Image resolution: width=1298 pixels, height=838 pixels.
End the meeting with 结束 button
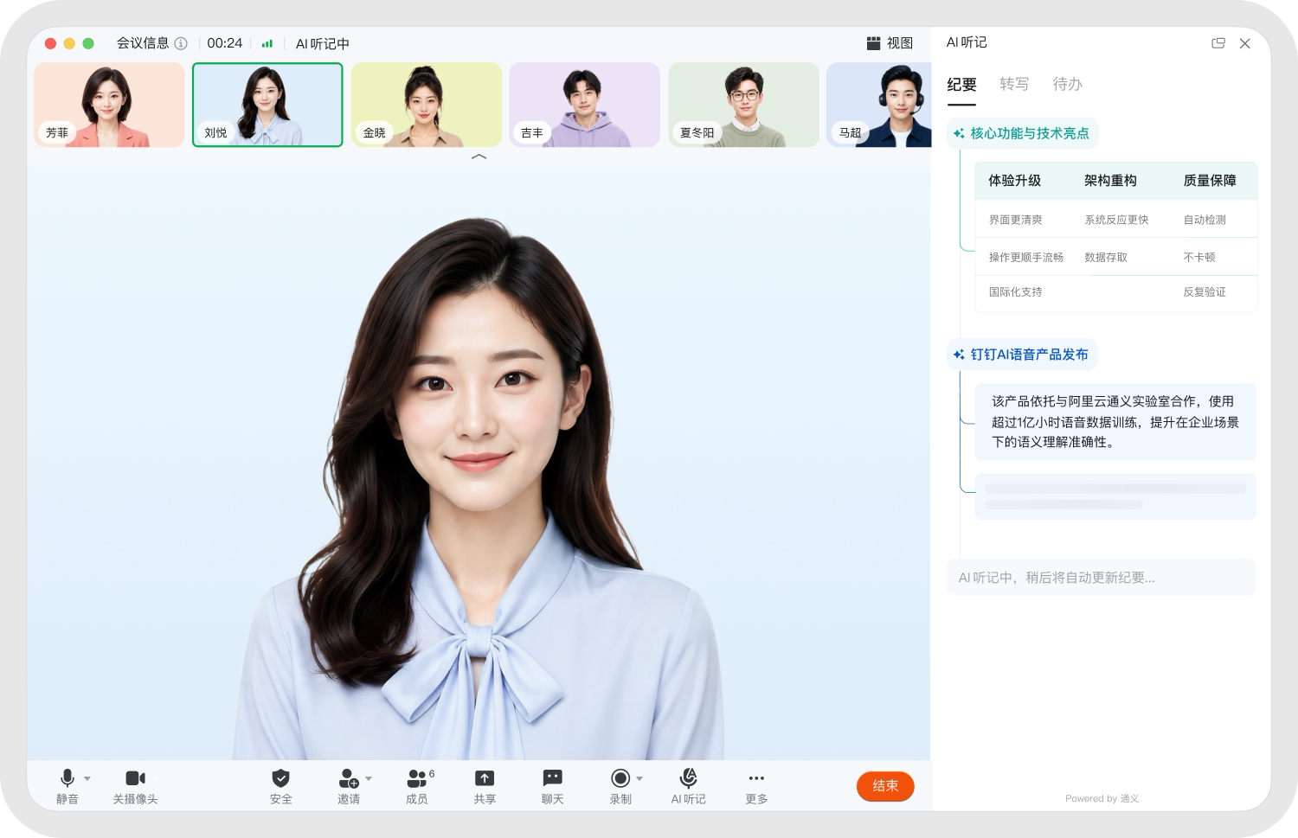coord(885,786)
